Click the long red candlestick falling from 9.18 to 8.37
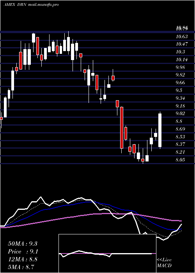Viewport: 195px width, 273px height. [x=122, y=128]
